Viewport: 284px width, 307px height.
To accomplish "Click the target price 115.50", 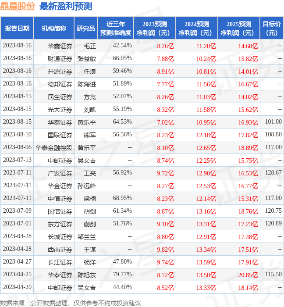I will coord(273,274).
